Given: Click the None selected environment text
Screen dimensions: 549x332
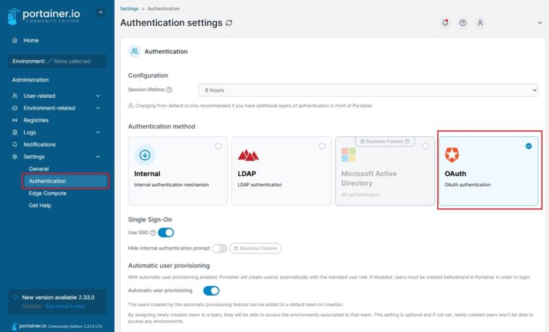Looking at the screenshot, I should (72, 61).
